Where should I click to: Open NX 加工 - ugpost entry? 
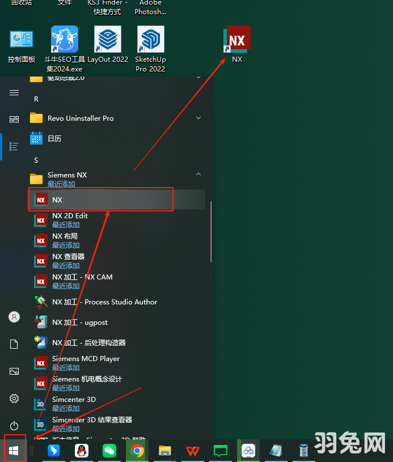pos(79,323)
